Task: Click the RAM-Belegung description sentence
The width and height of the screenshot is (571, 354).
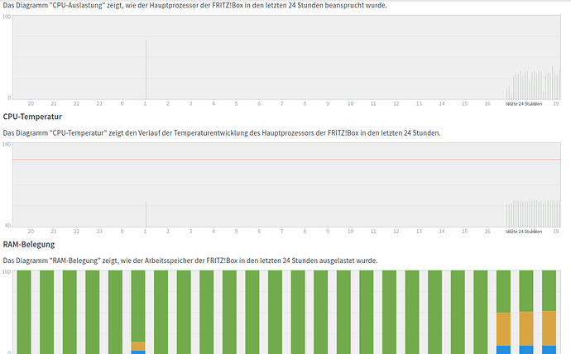Action: 190,261
